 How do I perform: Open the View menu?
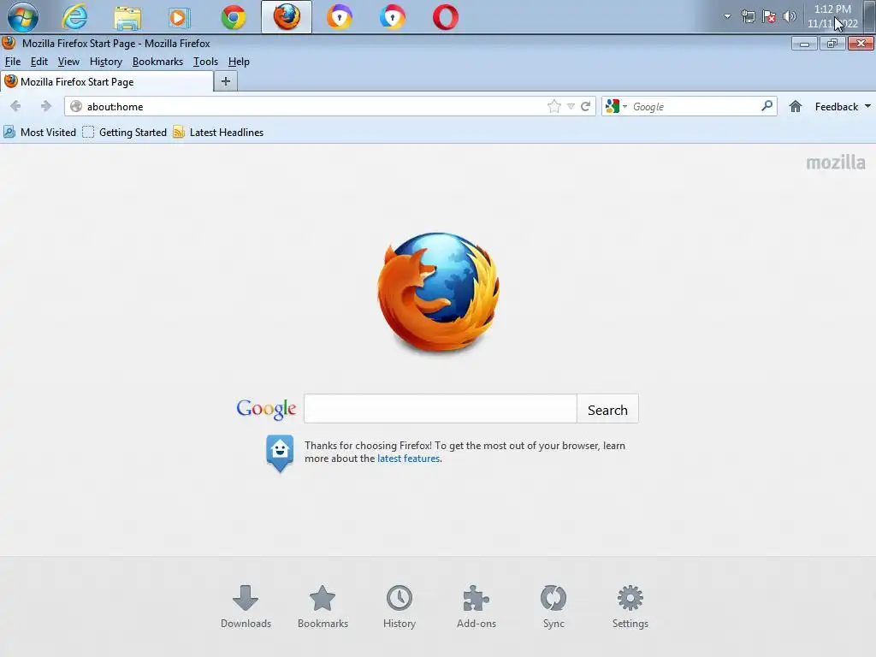tap(68, 62)
